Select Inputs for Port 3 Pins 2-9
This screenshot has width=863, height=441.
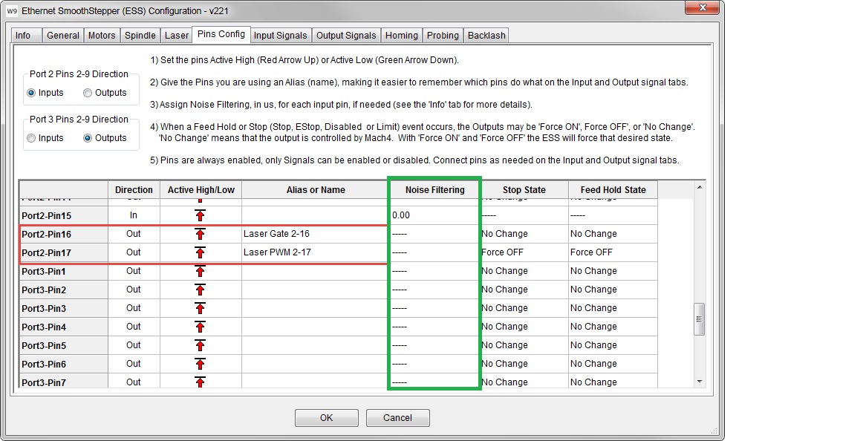pyautogui.click(x=31, y=138)
